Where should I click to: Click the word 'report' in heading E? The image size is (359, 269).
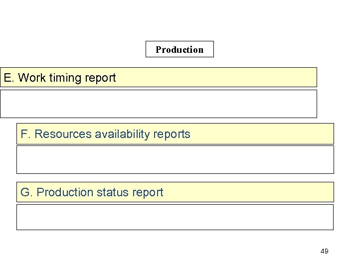click(101, 78)
